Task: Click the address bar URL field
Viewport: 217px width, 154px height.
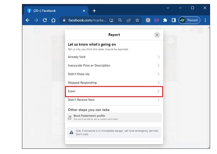Action: click(87, 20)
